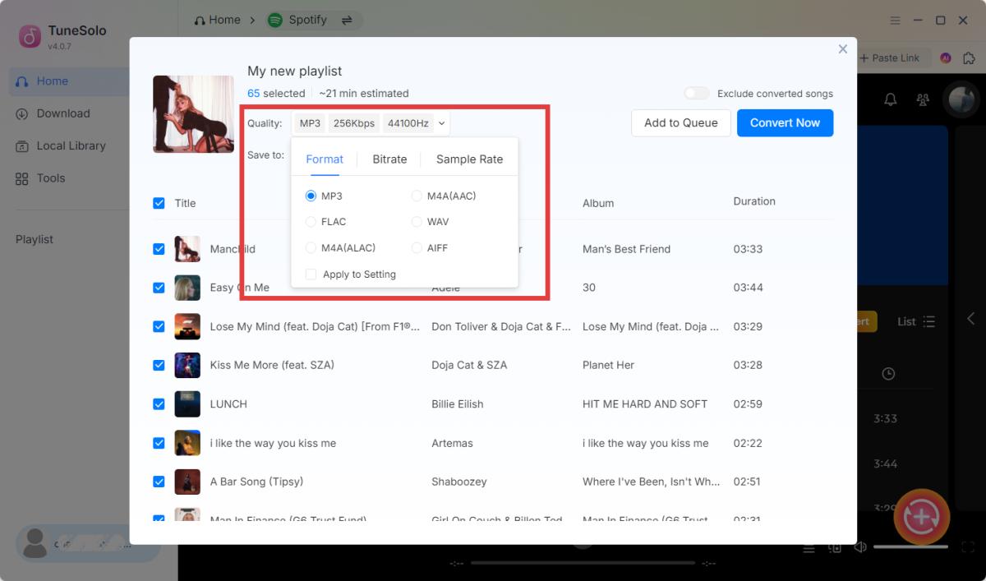Click the MP3 quality chip

(310, 123)
